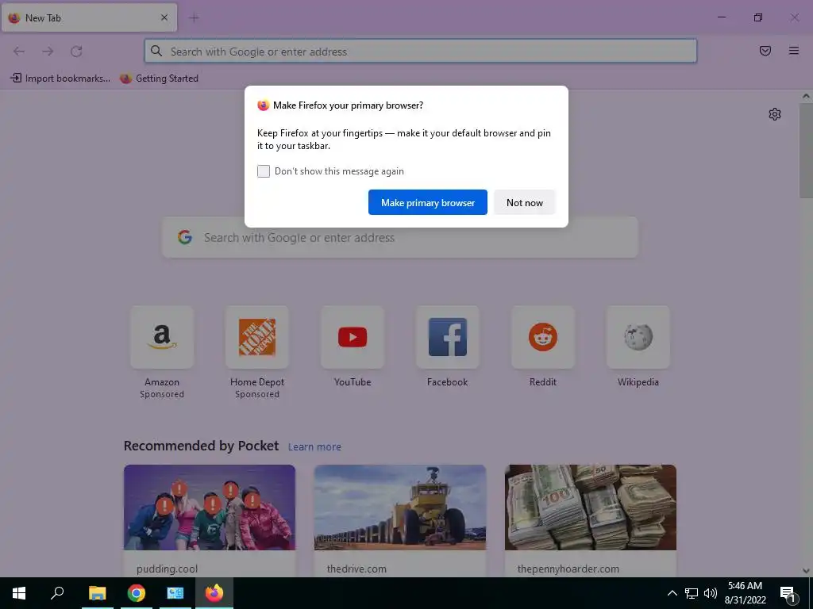The image size is (813, 609).
Task: Open Firefox hamburger application menu
Action: coord(794,51)
